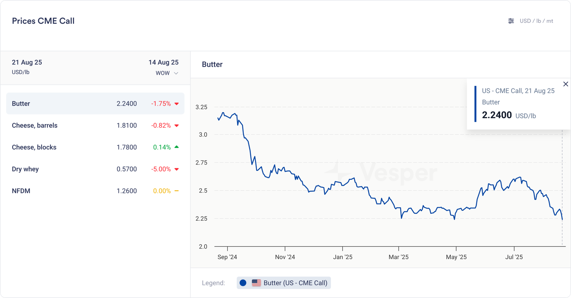This screenshot has height=298, width=571.
Task: Click the US flag icon in legend
Action: tap(256, 283)
